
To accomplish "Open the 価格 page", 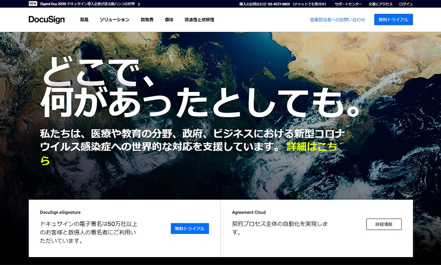I will click(169, 19).
